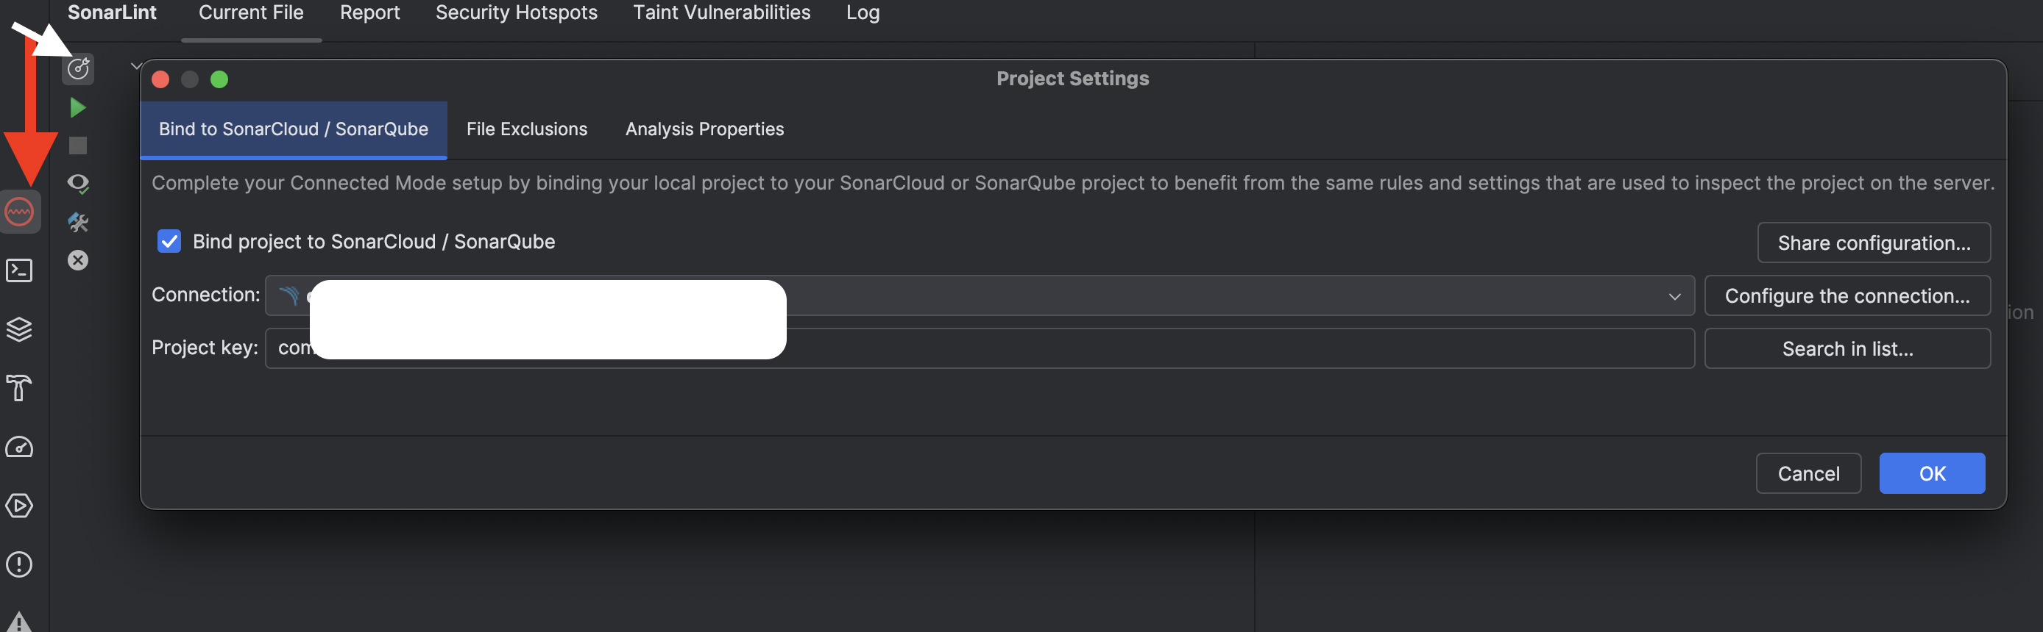Open the Profiler gauge tool window
Viewport: 2043px width, 632px height.
pyautogui.click(x=20, y=448)
